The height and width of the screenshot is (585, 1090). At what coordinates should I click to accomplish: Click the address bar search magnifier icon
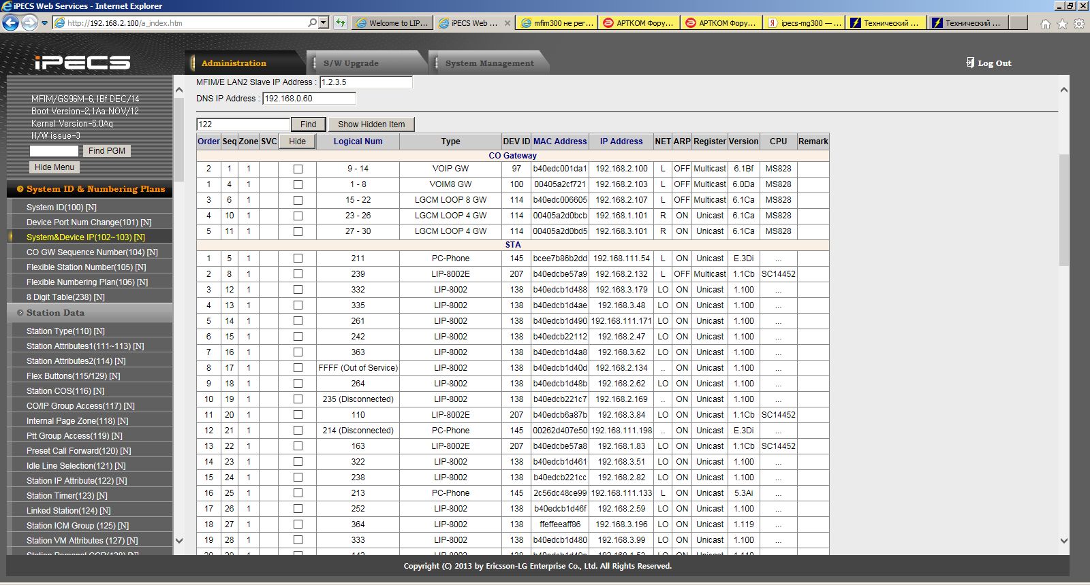coord(312,22)
